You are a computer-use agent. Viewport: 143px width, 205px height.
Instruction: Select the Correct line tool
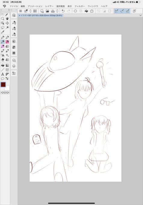pos(7,79)
